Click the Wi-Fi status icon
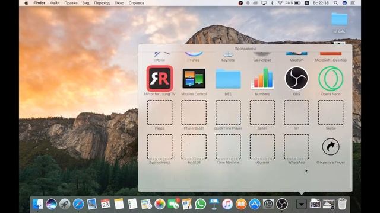This screenshot has height=213, width=380. [x=280, y=3]
